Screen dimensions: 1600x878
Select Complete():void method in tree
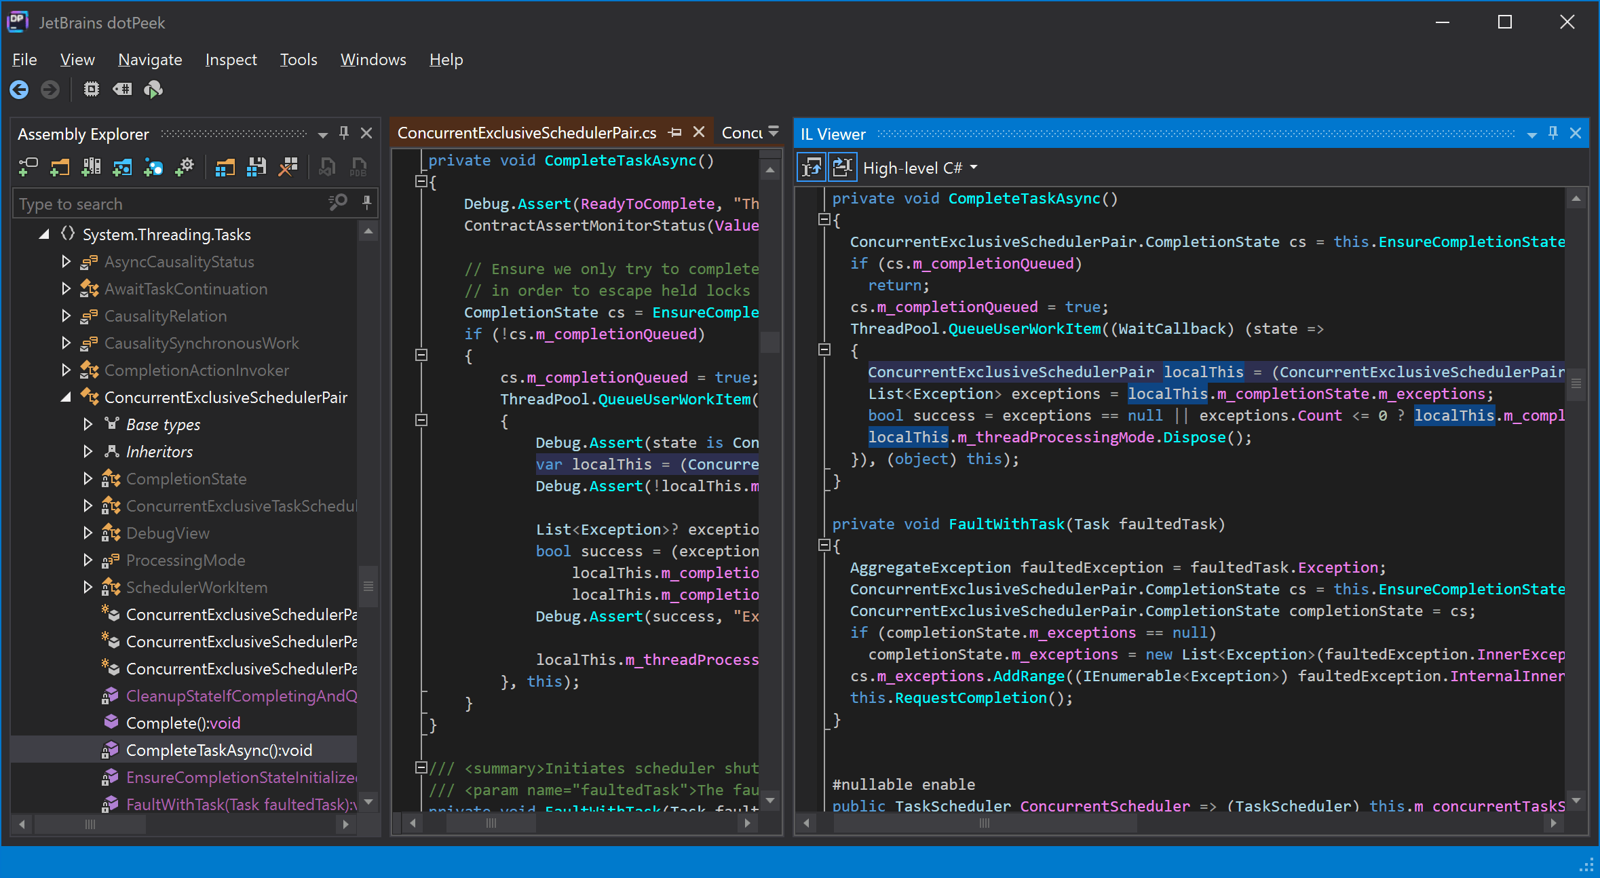pos(183,723)
